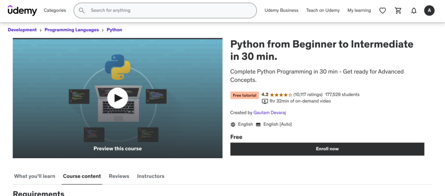The height and width of the screenshot is (196, 445).
Task: Open the notifications bell icon
Action: (414, 10)
